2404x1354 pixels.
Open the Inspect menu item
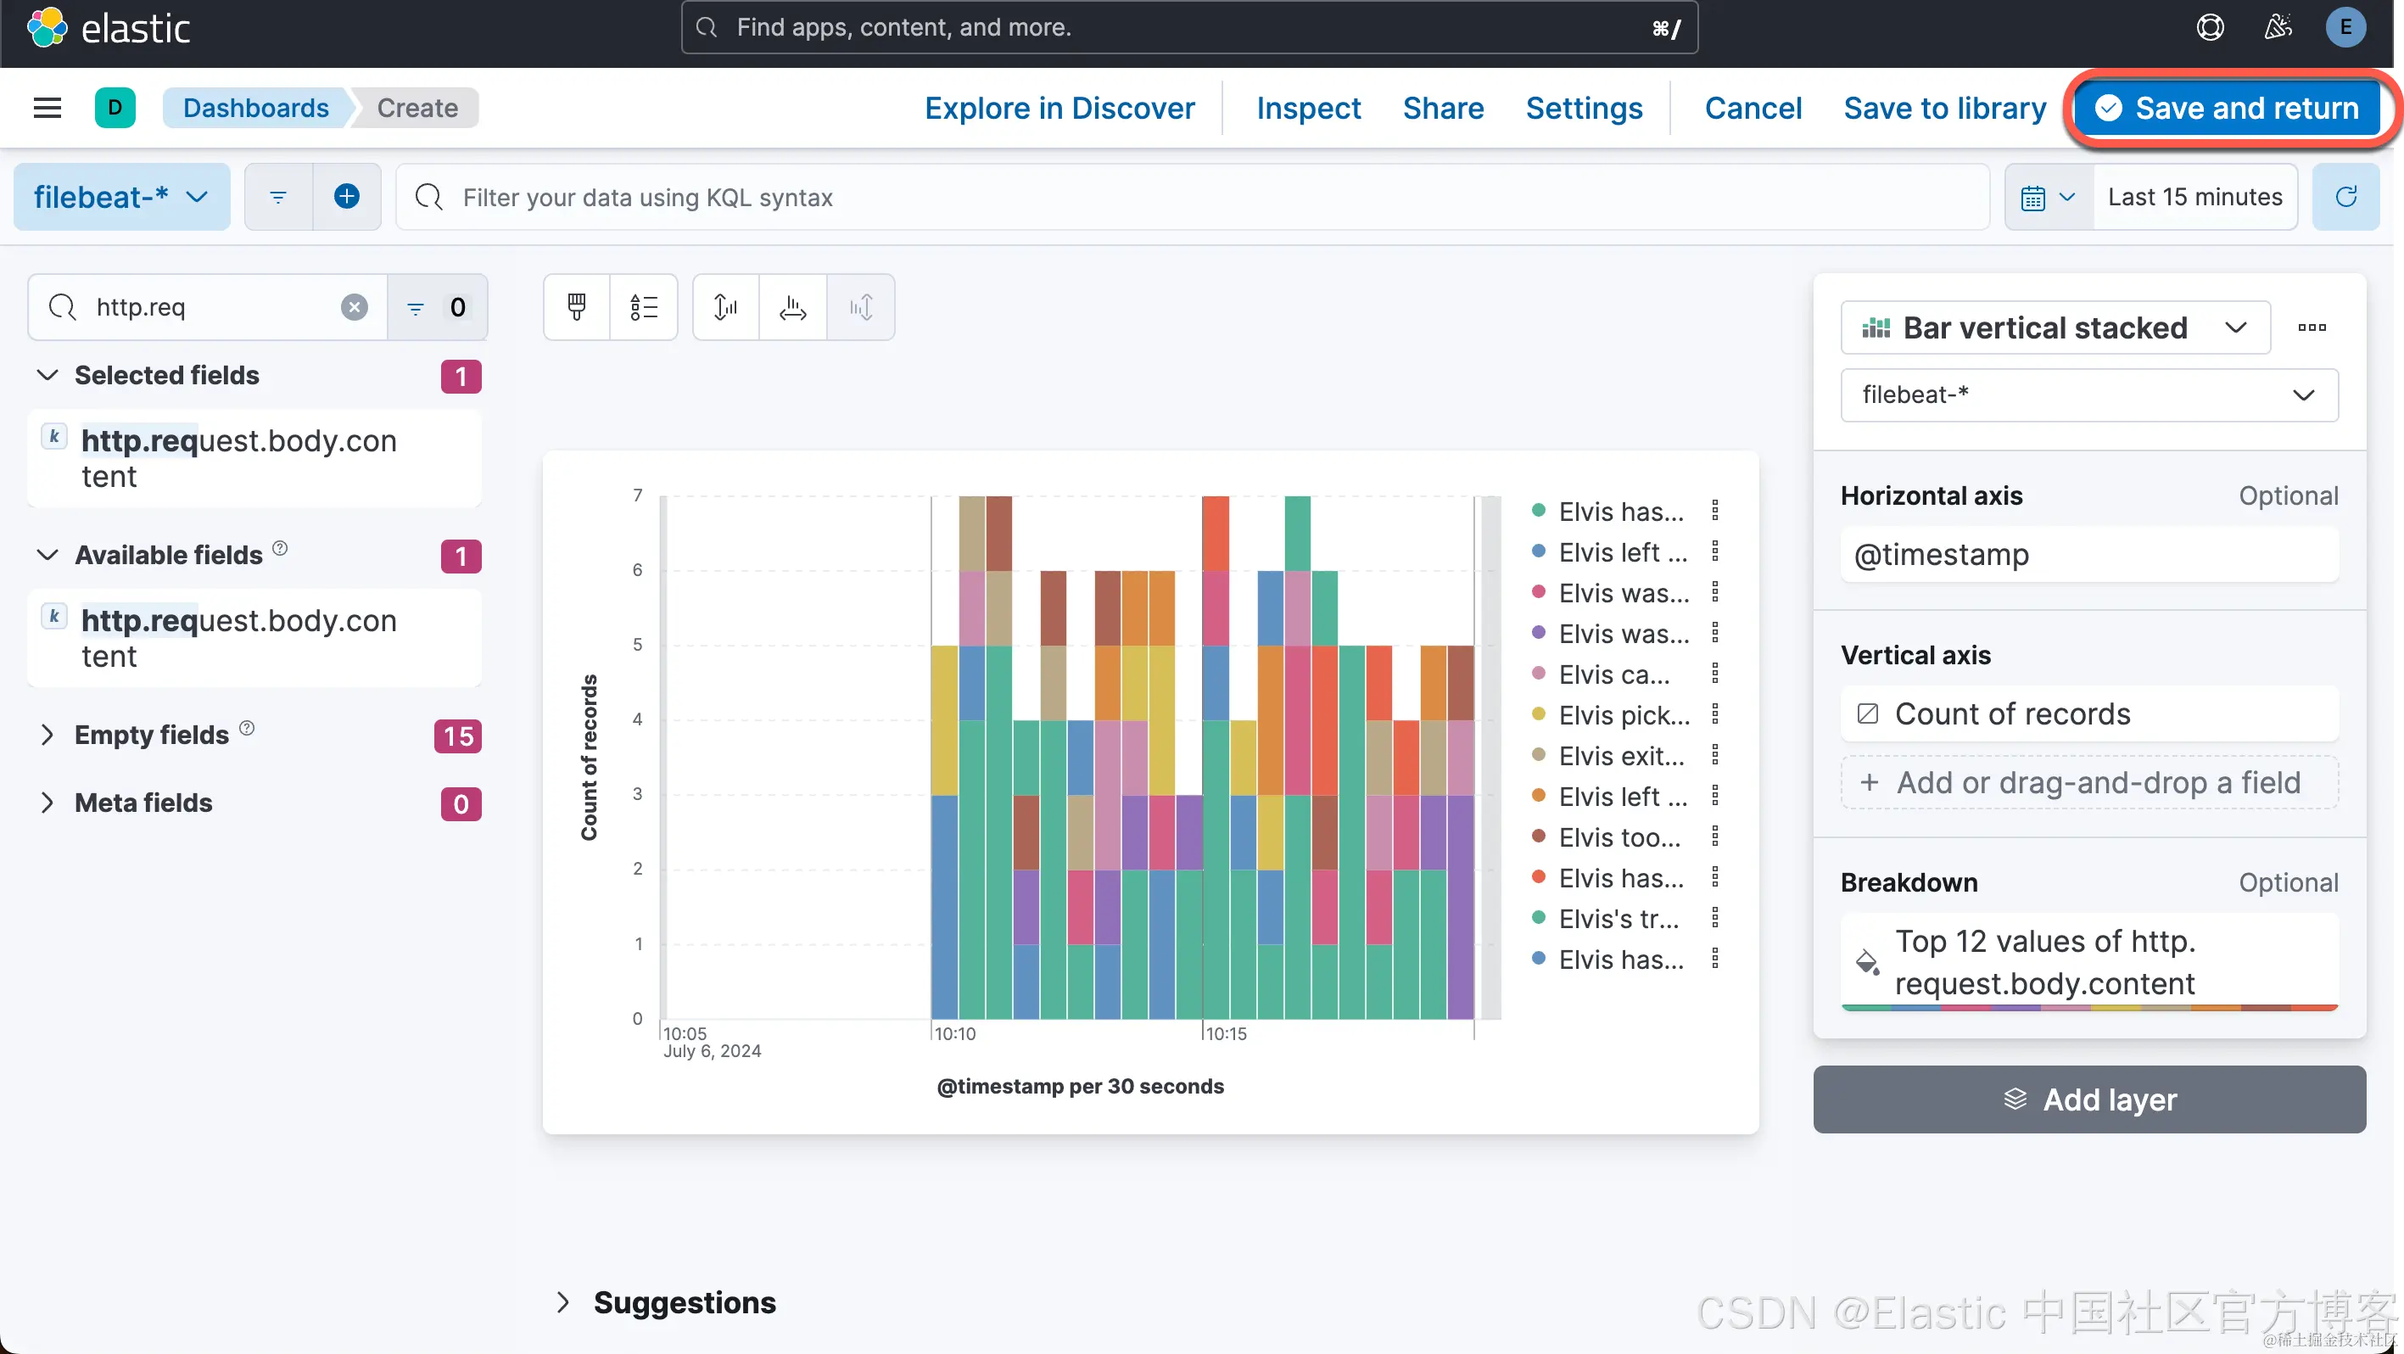click(1307, 109)
